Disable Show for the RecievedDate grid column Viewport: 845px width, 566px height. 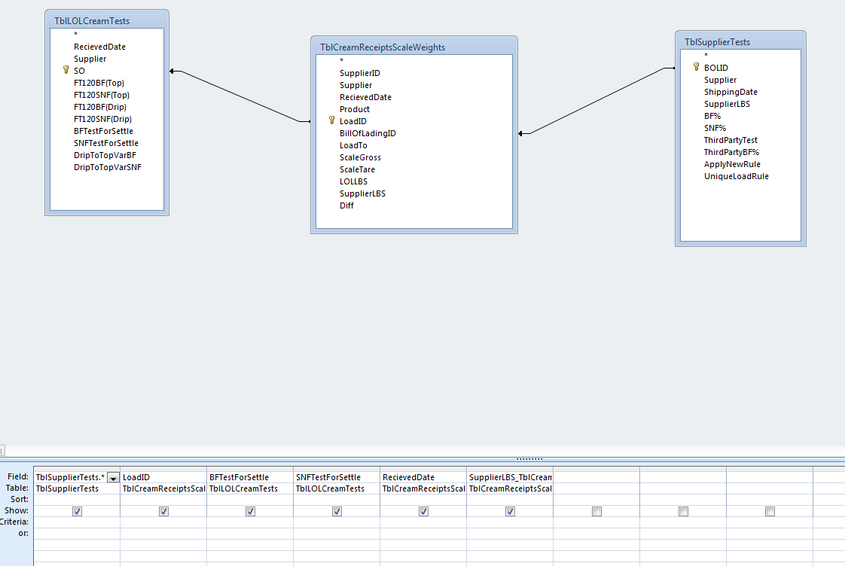[x=423, y=511]
